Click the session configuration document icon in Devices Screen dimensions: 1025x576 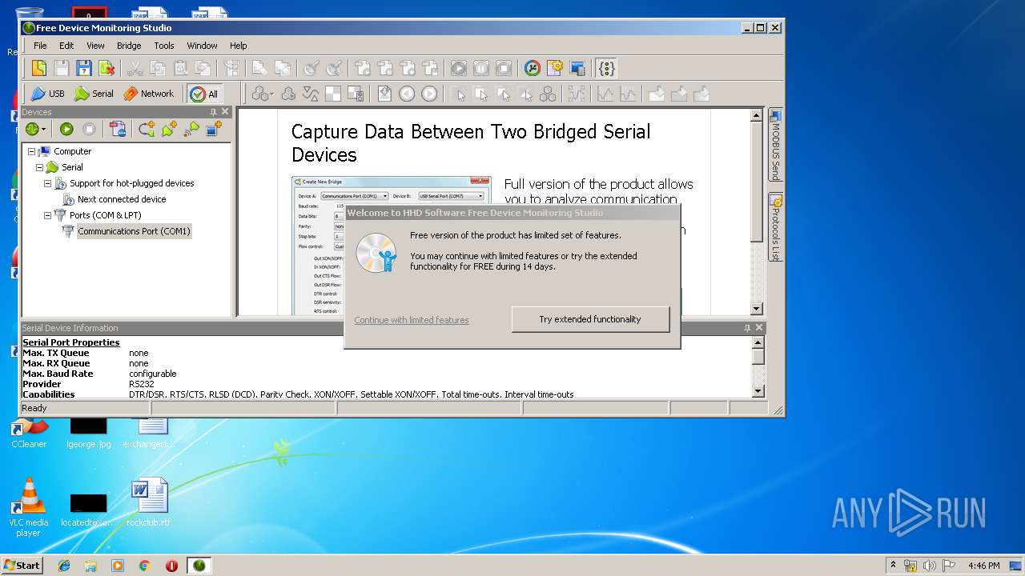(x=118, y=129)
